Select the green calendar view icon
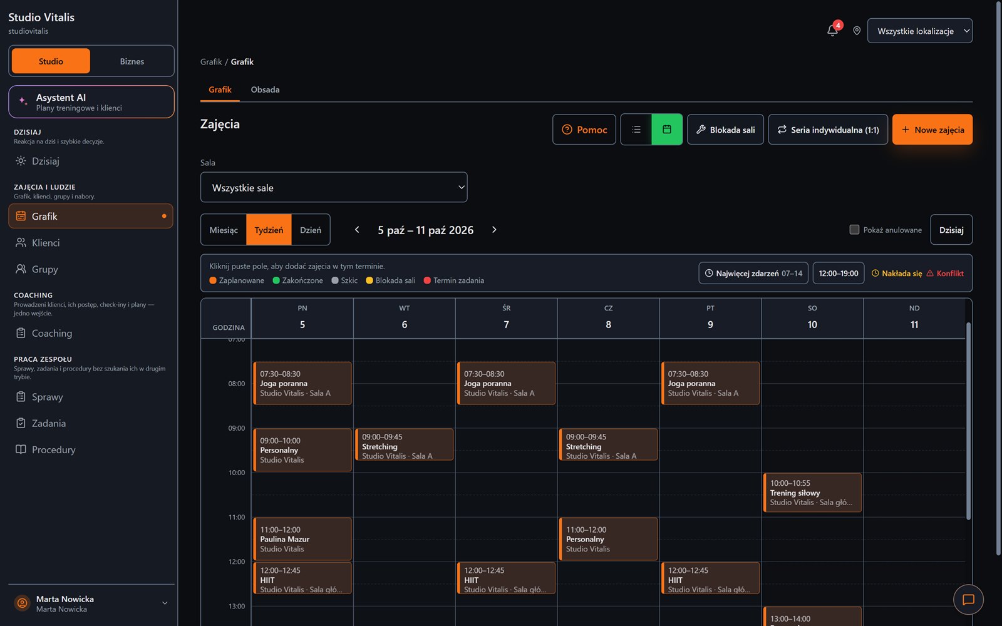 tap(667, 130)
